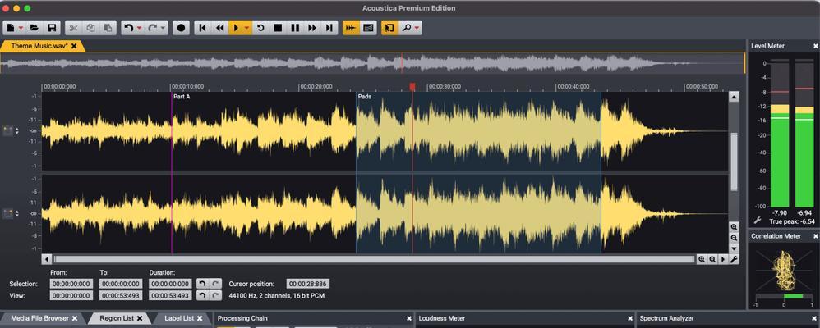
Task: Click the horizontal scrollbar right arrow
Action: point(723,259)
